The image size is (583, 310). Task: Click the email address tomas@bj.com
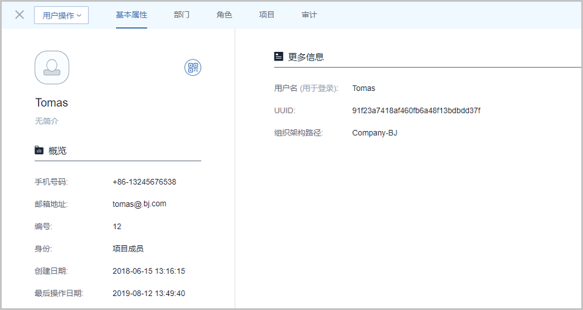(x=139, y=204)
